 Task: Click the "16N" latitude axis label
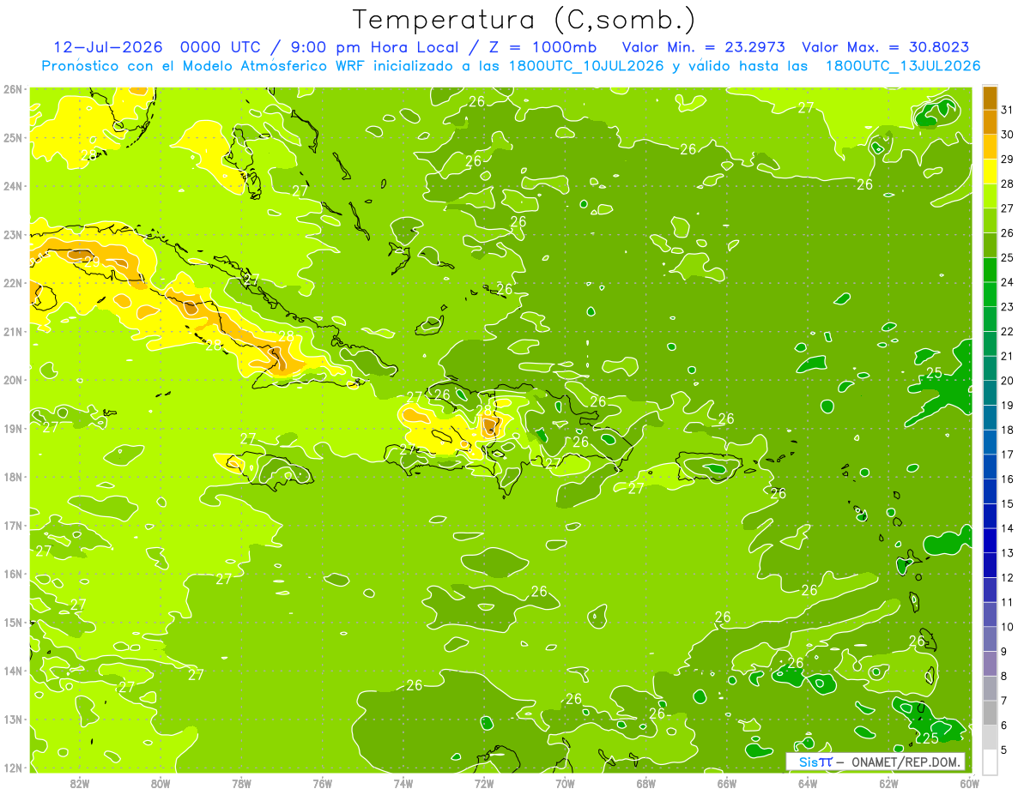click(12, 574)
